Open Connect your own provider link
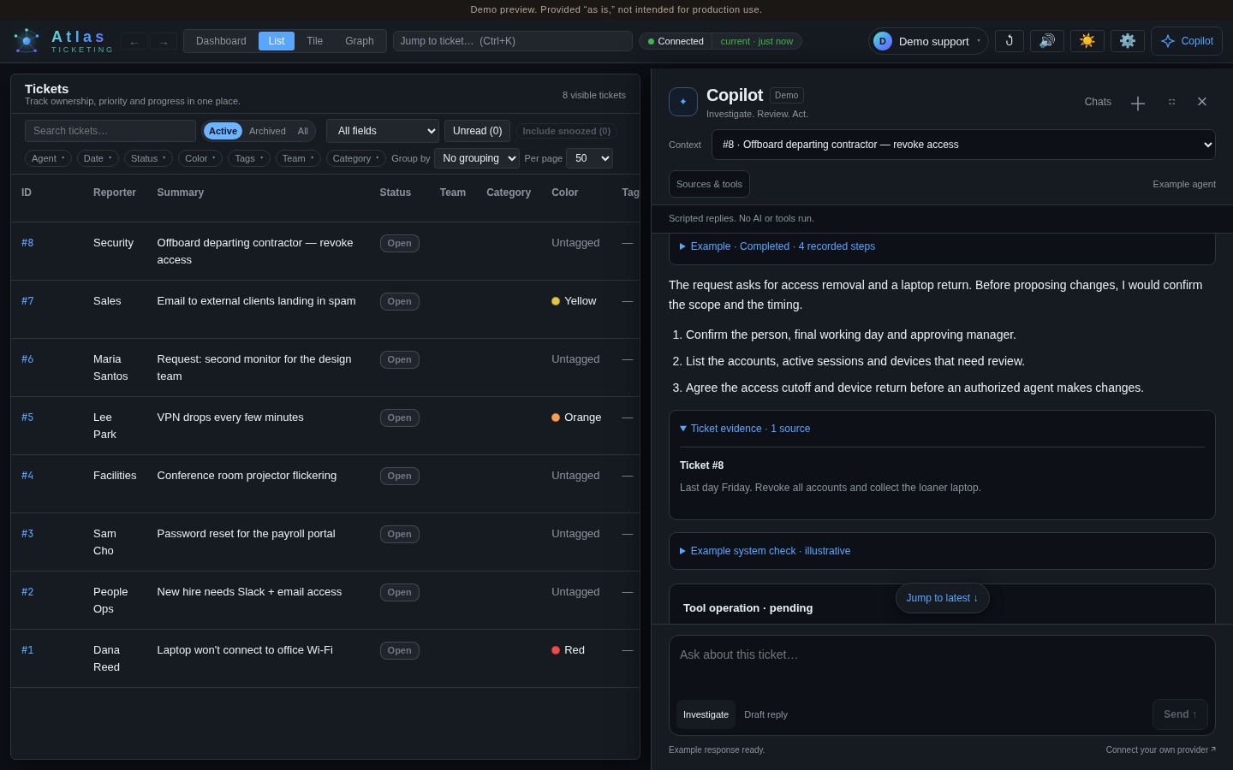This screenshot has height=770, width=1233. pos(1160,749)
